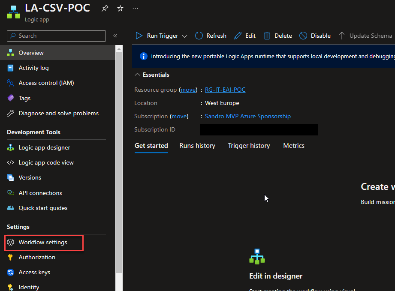Switch to the Runs history tab

click(x=197, y=146)
